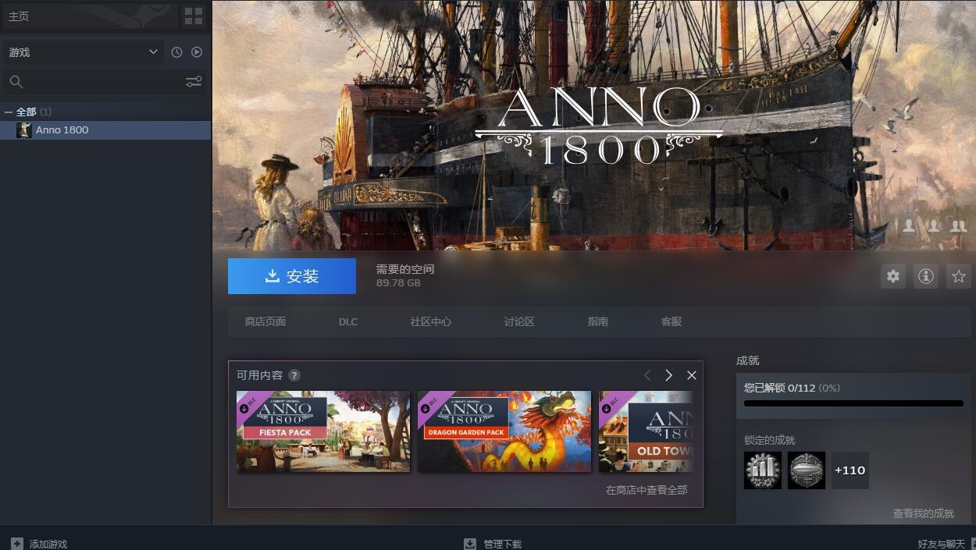The image size is (976, 550).
Task: Open the DLC tab
Action: point(348,321)
